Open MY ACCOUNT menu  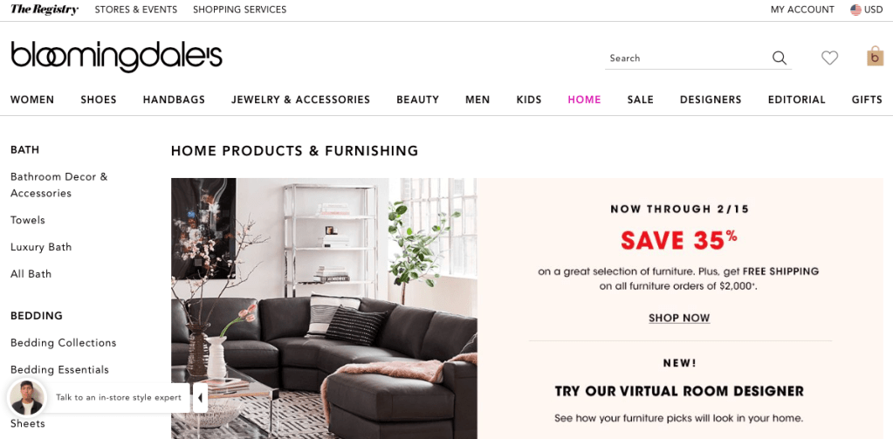[x=802, y=10]
